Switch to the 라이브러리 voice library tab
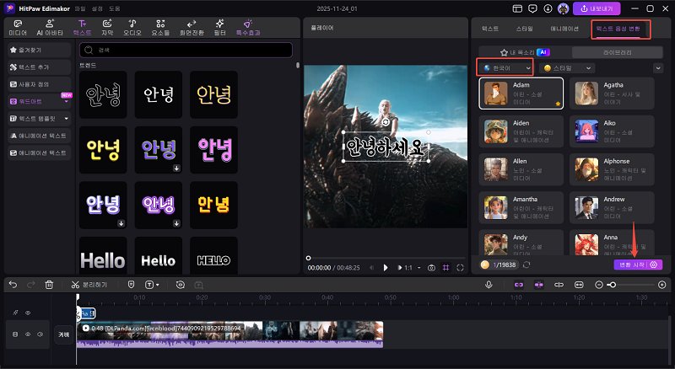 pyautogui.click(x=618, y=52)
